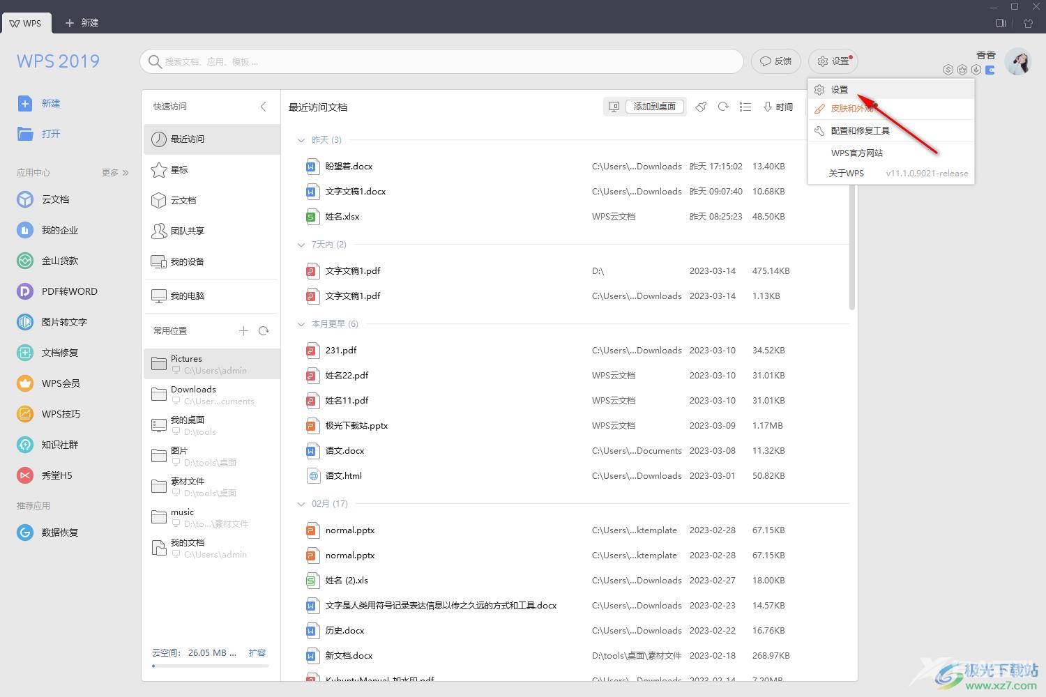Click the clean-up broom icon in toolbar
The image size is (1046, 697).
701,107
